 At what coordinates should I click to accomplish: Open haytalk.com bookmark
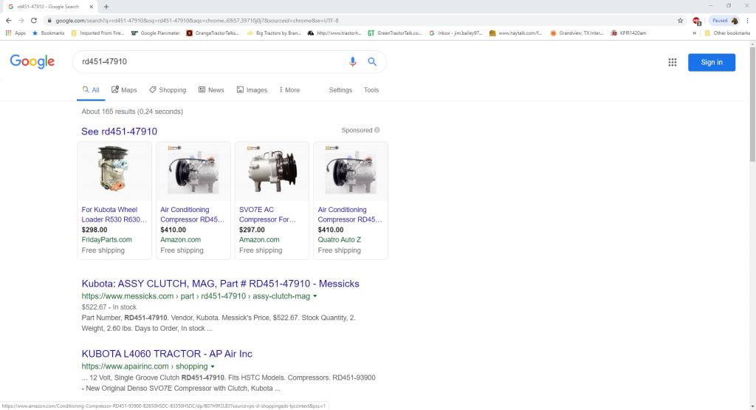(515, 33)
